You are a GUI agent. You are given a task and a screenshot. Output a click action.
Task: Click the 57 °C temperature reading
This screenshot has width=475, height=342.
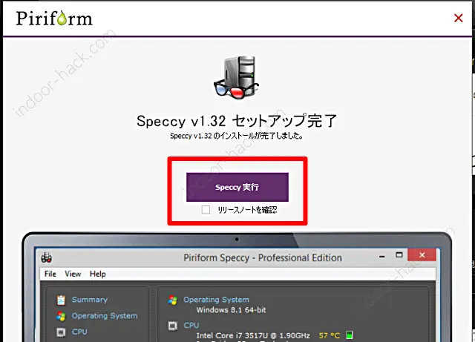click(330, 335)
